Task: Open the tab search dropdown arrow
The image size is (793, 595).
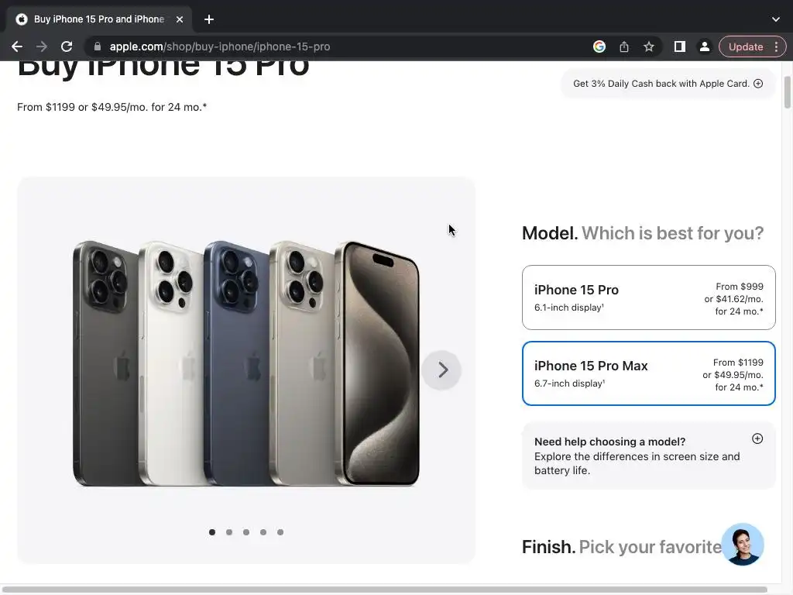Action: 776,19
